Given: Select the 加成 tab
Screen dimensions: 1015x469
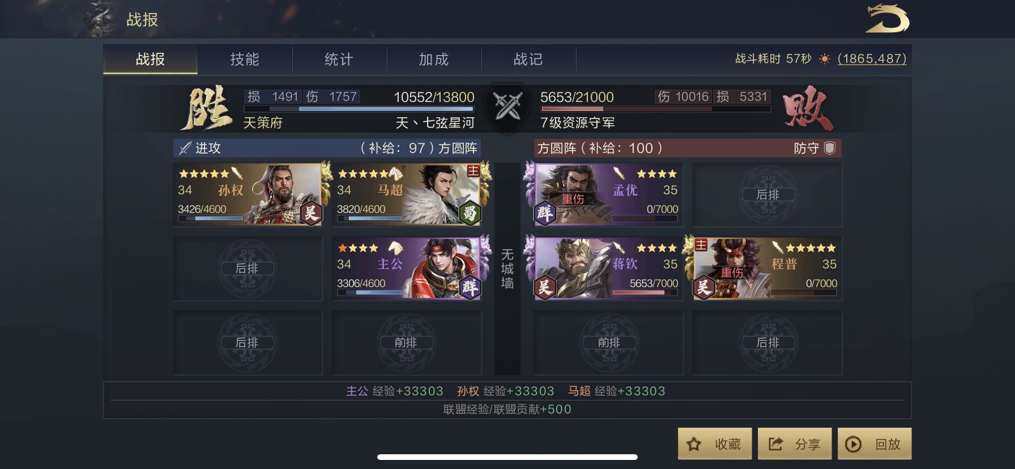Looking at the screenshot, I should (x=434, y=59).
